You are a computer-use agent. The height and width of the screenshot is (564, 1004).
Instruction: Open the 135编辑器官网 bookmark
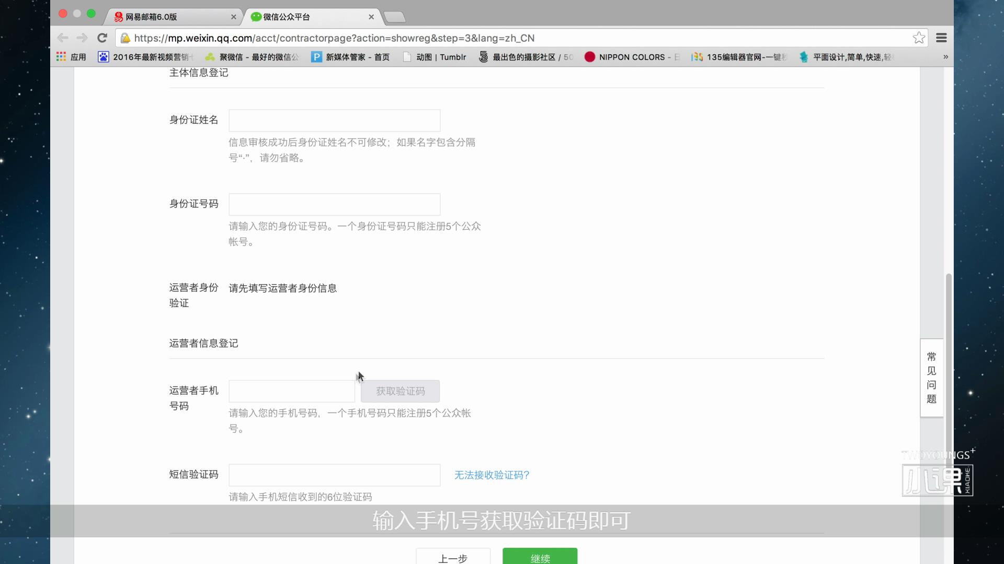click(x=737, y=57)
